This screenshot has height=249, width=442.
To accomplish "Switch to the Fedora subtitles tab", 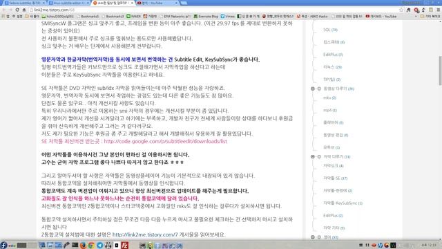I will click(24, 3).
